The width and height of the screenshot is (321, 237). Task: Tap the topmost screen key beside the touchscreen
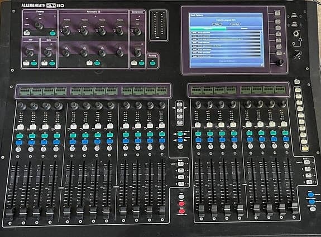[277, 13]
